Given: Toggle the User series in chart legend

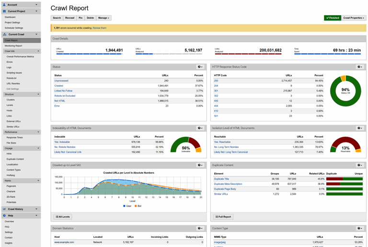Looking at the screenshot, I should point(127,206).
